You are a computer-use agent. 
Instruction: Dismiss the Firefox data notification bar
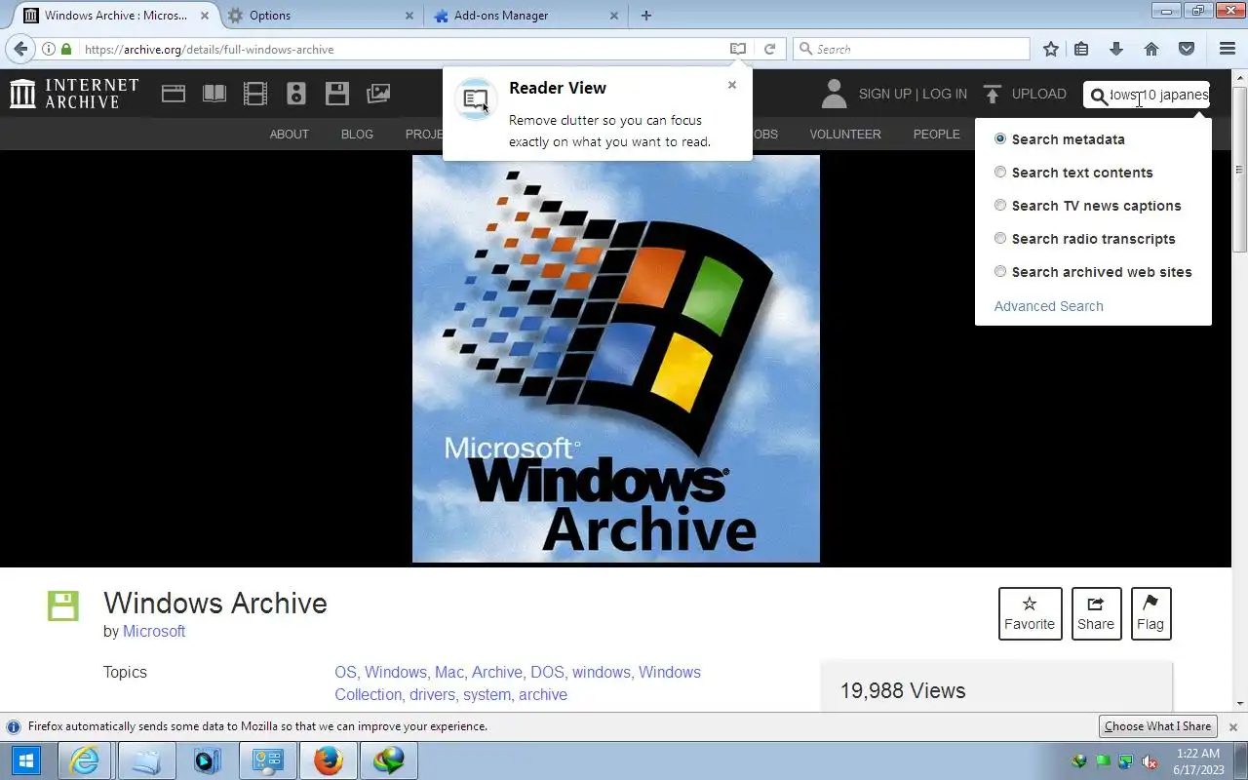[x=1233, y=726]
